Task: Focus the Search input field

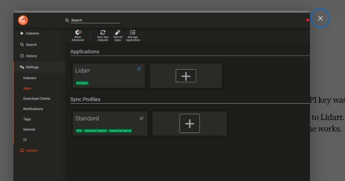Action: [95, 20]
